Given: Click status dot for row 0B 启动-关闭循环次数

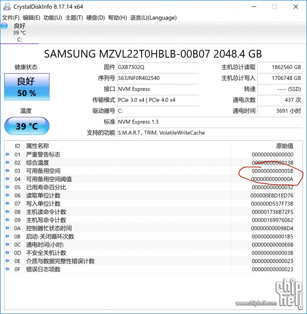Looking at the screenshot, I should 8,236.
